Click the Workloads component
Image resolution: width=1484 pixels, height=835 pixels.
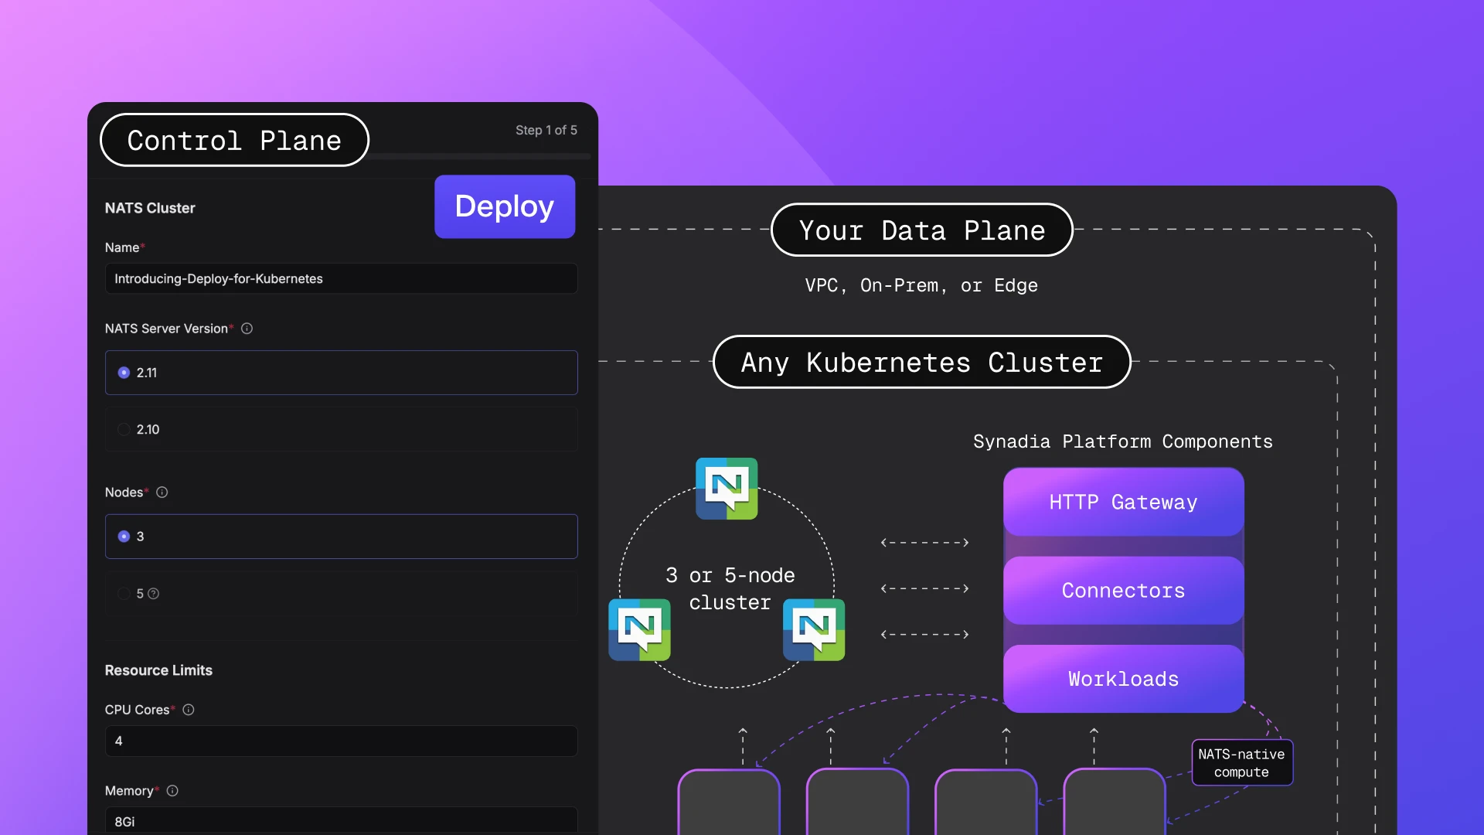(1122, 679)
